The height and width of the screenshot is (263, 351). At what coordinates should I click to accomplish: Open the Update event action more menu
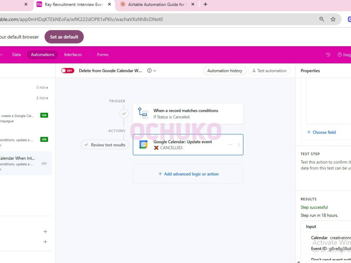[230, 145]
